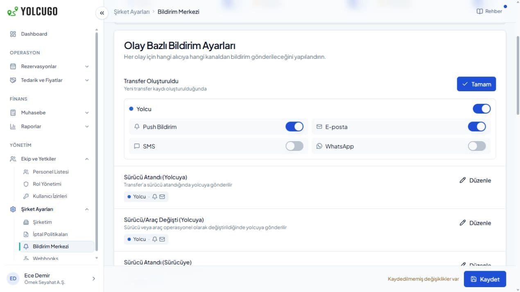The image size is (520, 292).
Task: Click the Tedarik ve Fiyatlar handshake icon
Action: pyautogui.click(x=13, y=80)
